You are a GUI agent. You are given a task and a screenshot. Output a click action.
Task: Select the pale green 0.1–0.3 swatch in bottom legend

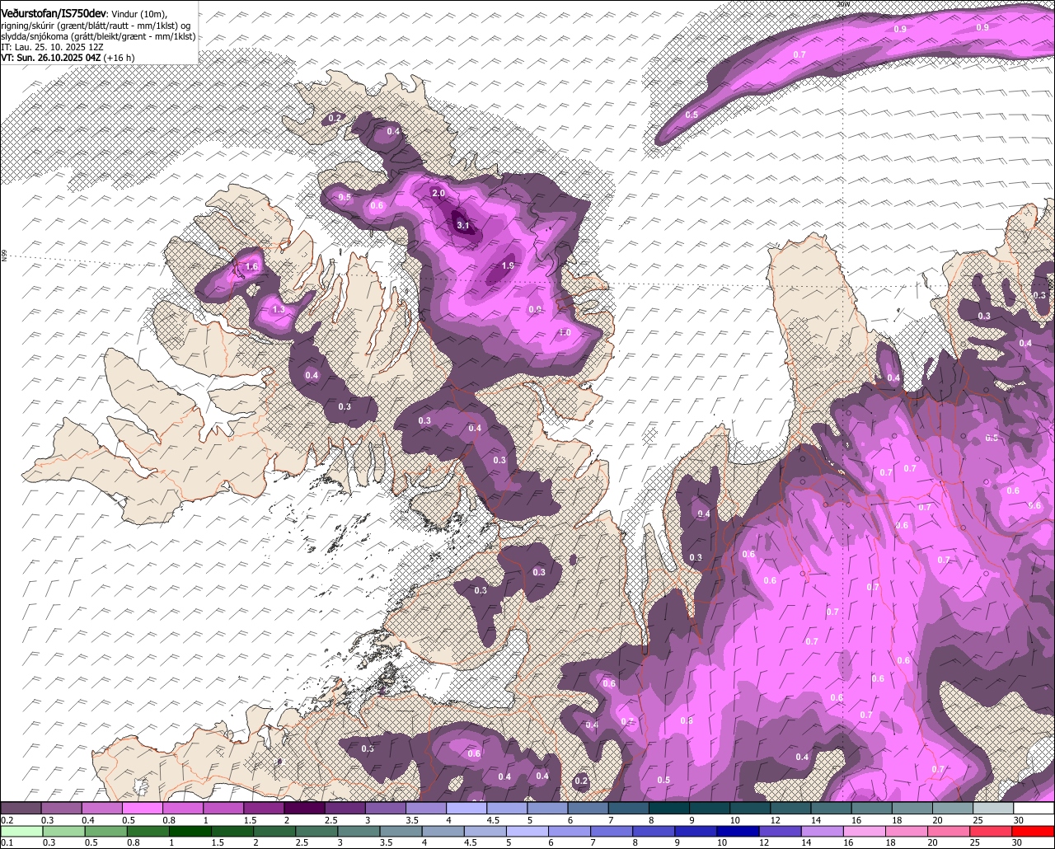21,832
